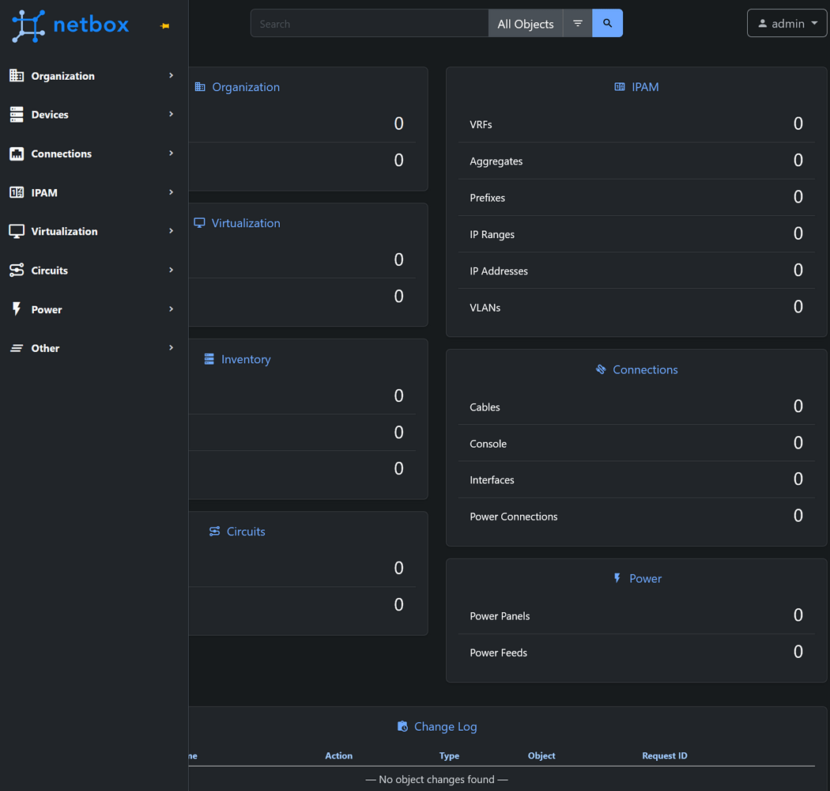Select Organization in the sidebar

(62, 76)
